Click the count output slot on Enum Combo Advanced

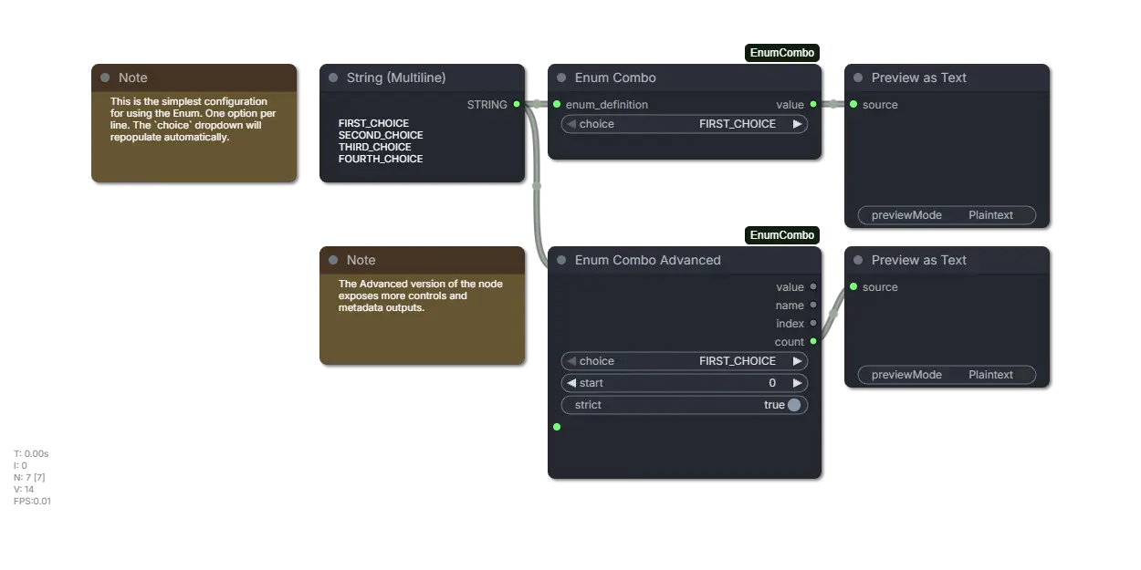point(813,341)
